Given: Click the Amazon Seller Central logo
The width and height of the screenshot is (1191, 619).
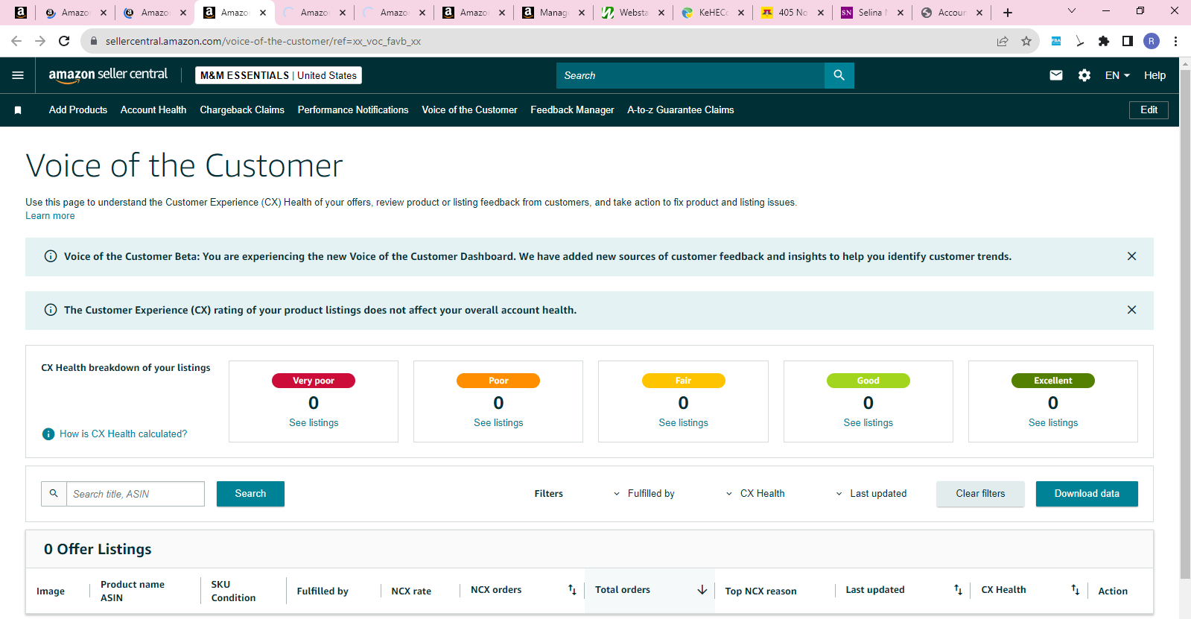Looking at the screenshot, I should [108, 74].
